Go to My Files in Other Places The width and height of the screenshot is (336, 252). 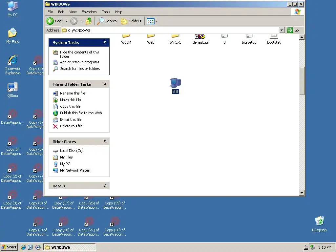click(66, 157)
